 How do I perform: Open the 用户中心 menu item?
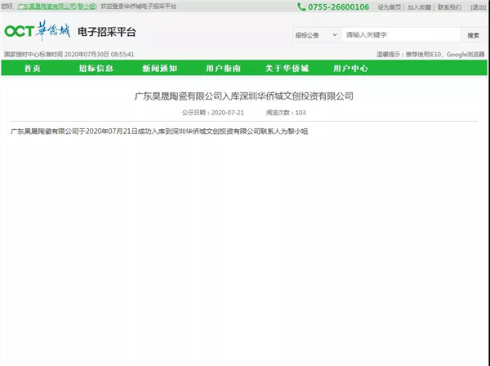coord(350,69)
